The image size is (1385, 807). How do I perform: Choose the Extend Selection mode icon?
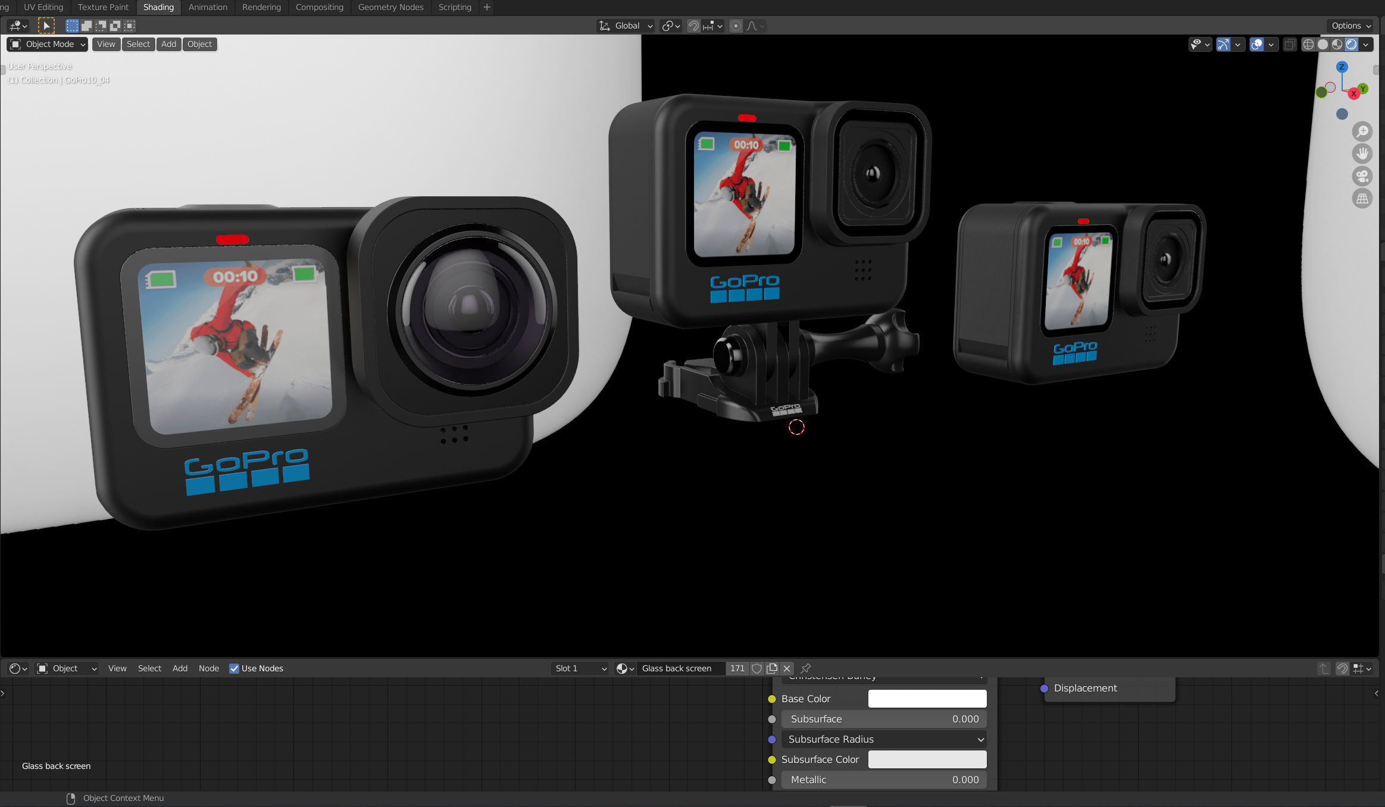tap(86, 26)
